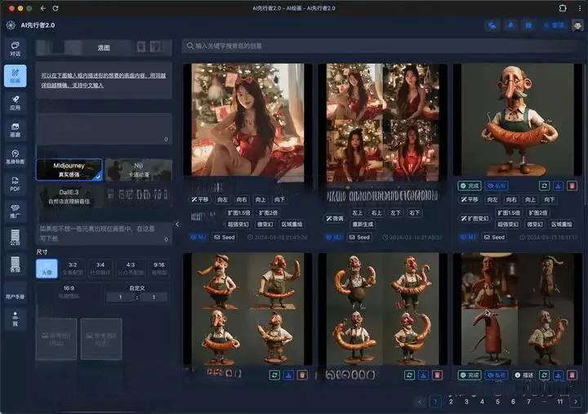
Task: Open the 画廊 gallery sidebar icon
Action: tap(15, 129)
